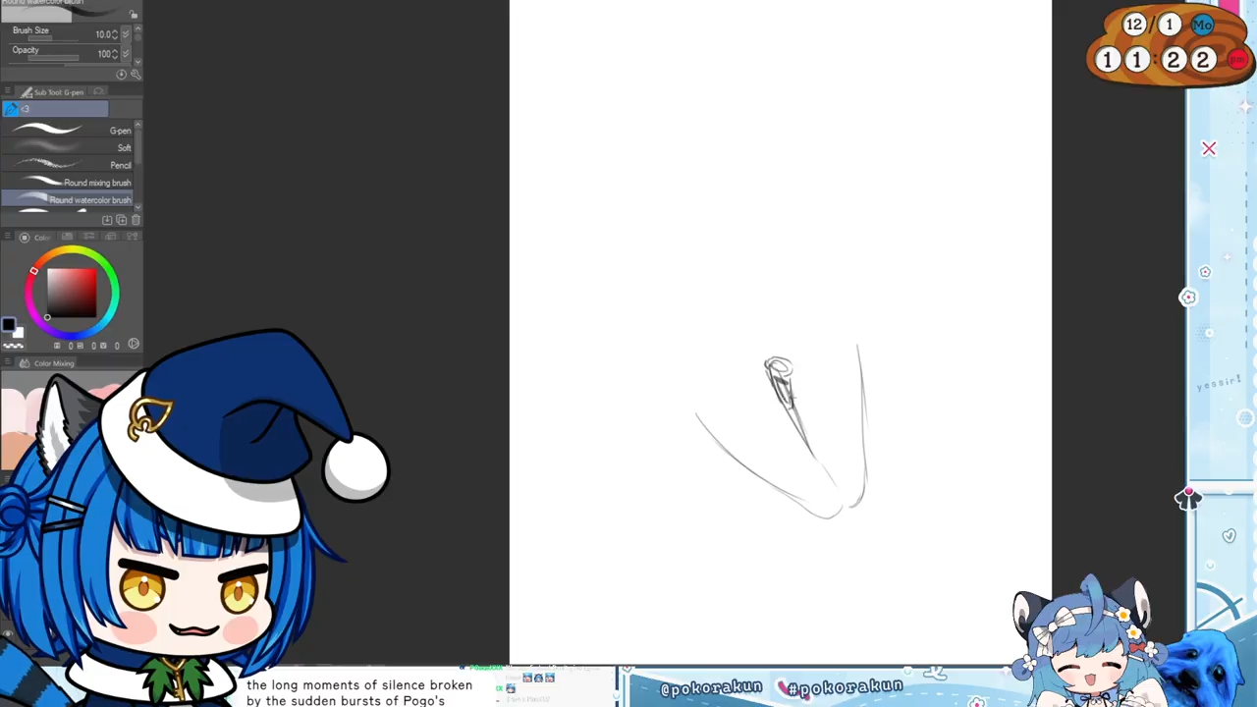Click the Brush Size value 10.0

click(x=102, y=34)
